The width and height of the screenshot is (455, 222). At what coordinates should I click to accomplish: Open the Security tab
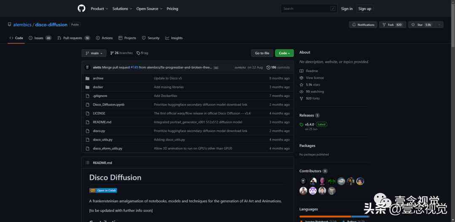click(x=150, y=38)
